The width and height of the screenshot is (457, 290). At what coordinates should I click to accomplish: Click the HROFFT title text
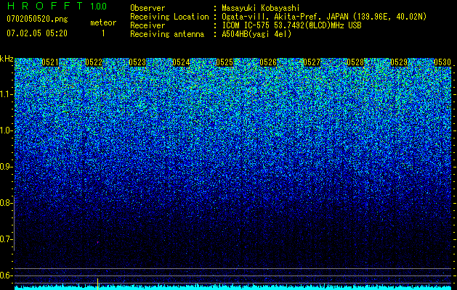click(x=45, y=6)
